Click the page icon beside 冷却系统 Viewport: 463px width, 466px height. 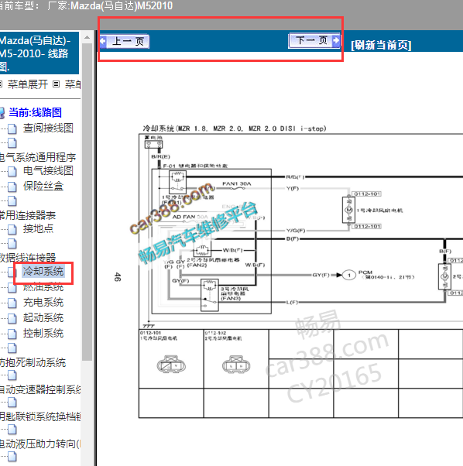click(x=12, y=272)
